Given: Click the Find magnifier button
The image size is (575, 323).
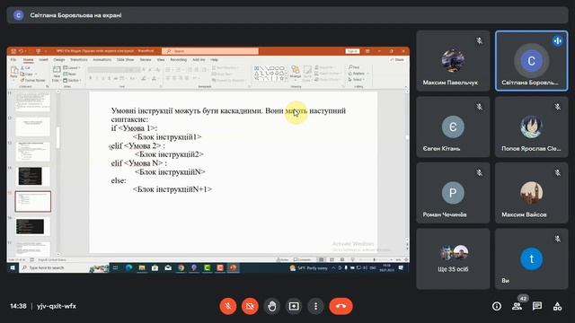Looking at the screenshot, I should click(354, 67).
